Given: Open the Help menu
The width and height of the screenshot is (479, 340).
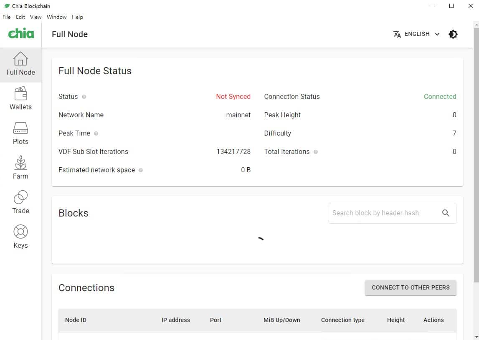Looking at the screenshot, I should click(77, 17).
